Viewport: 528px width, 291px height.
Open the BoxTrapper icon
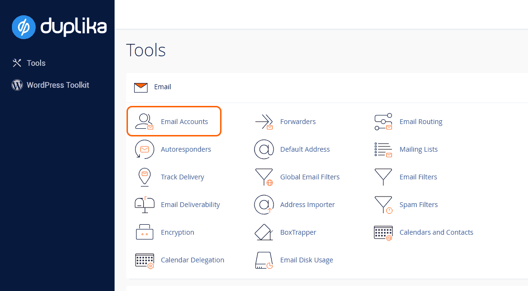click(x=264, y=232)
